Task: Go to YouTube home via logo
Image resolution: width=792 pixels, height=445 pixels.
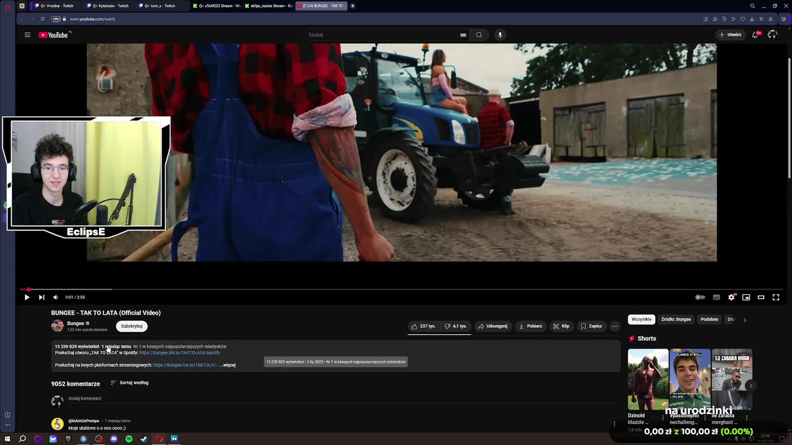Action: click(53, 35)
